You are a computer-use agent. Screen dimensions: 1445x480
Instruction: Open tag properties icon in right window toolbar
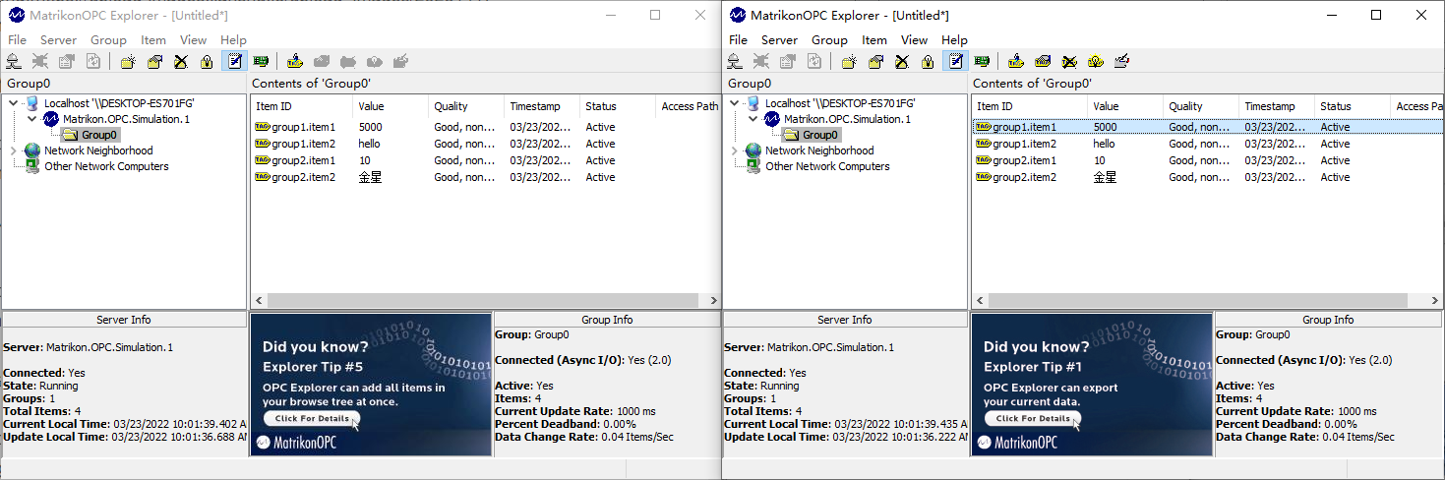tap(1043, 61)
